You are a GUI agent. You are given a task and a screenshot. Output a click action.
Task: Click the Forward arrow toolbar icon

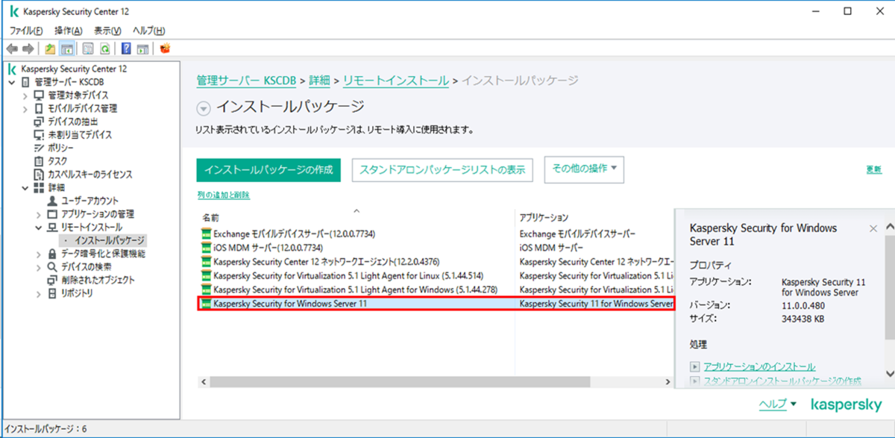28,49
